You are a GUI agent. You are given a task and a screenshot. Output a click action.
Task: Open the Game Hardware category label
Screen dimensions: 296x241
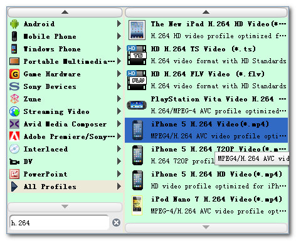(52, 74)
